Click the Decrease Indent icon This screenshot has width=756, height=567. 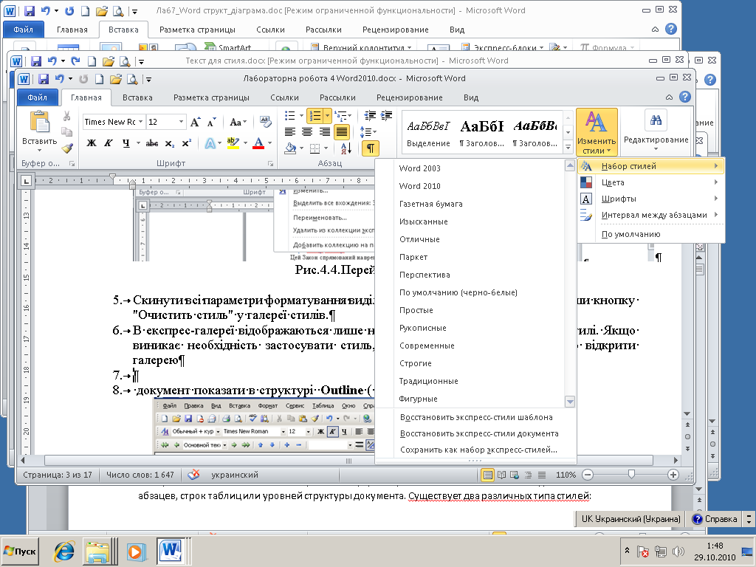370,116
